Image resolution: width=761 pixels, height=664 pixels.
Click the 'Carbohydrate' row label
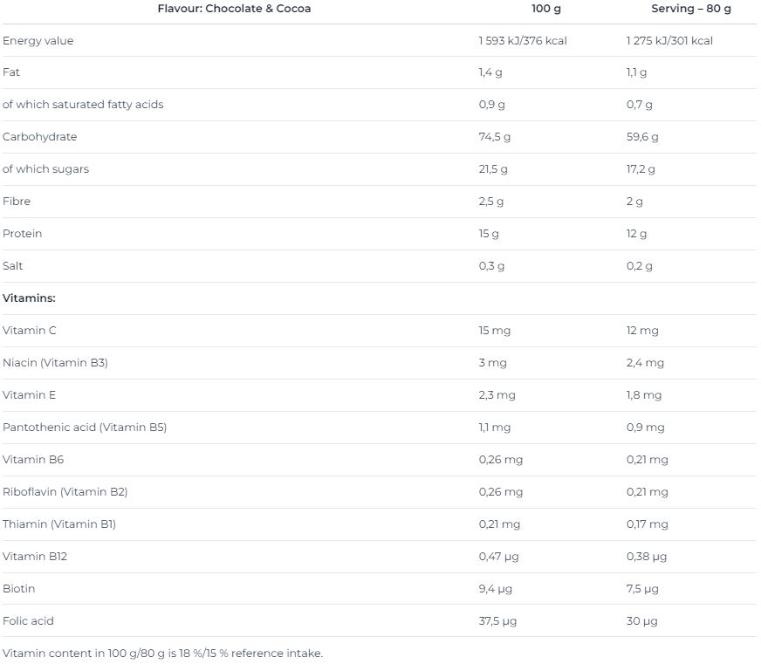pos(39,137)
